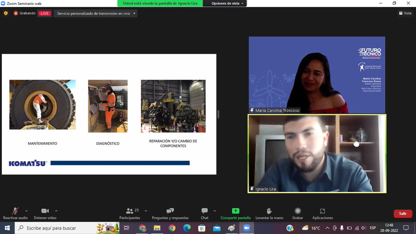Viewport: 416px width, 234px height.
Task: Open Mail app from taskbar
Action: (217, 228)
